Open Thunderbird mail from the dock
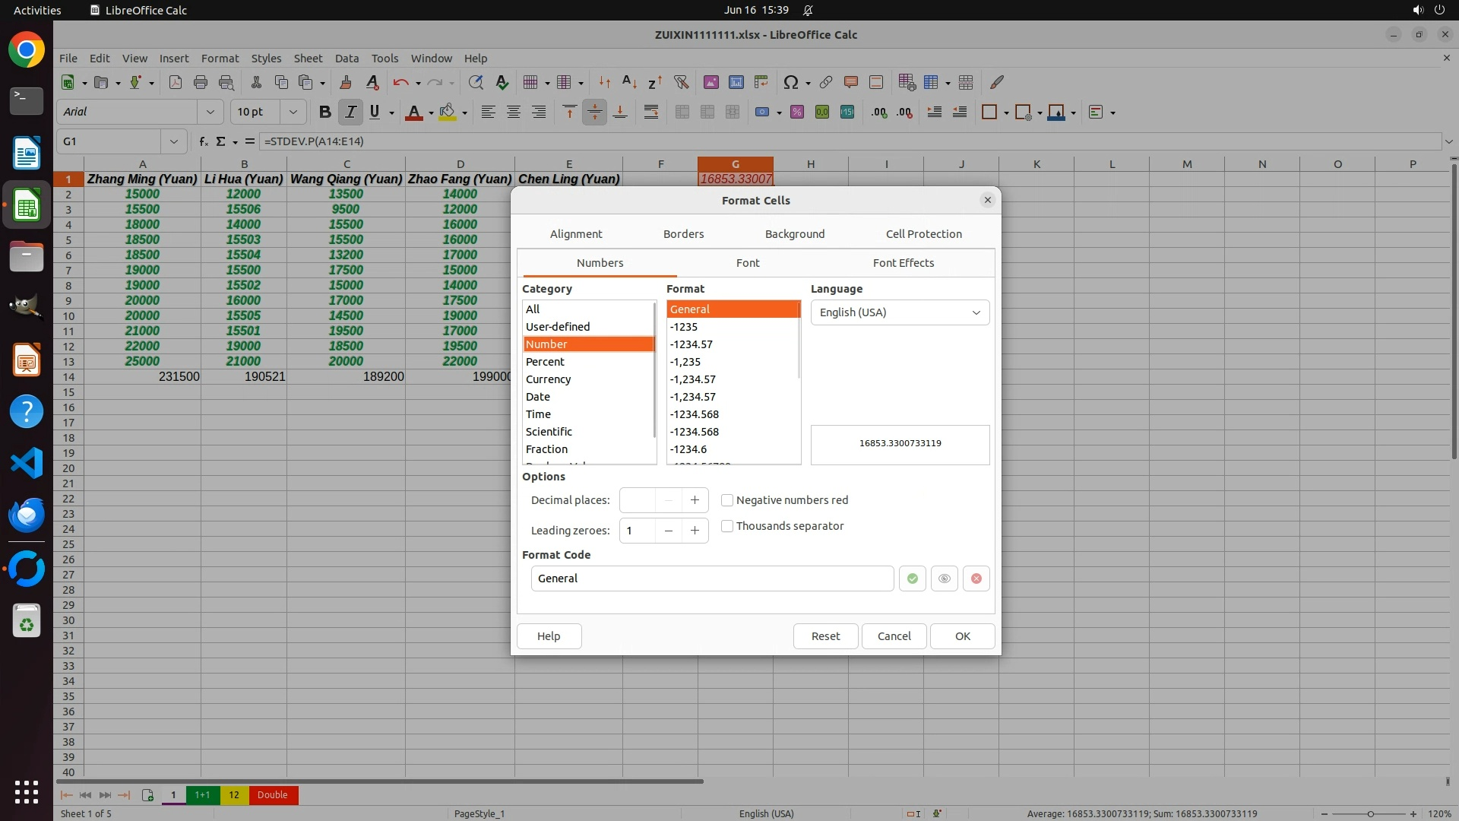This screenshot has width=1459, height=821. 27,515
